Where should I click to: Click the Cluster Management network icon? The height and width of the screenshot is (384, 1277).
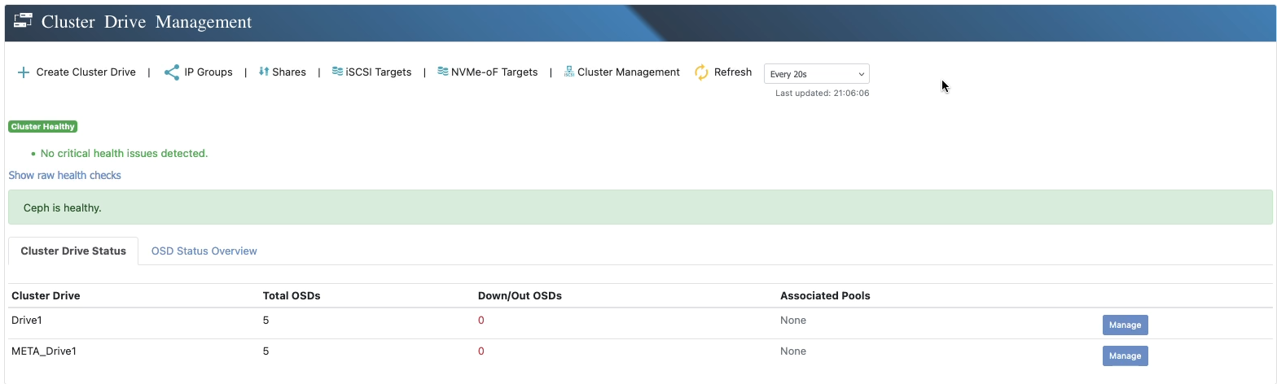click(569, 72)
